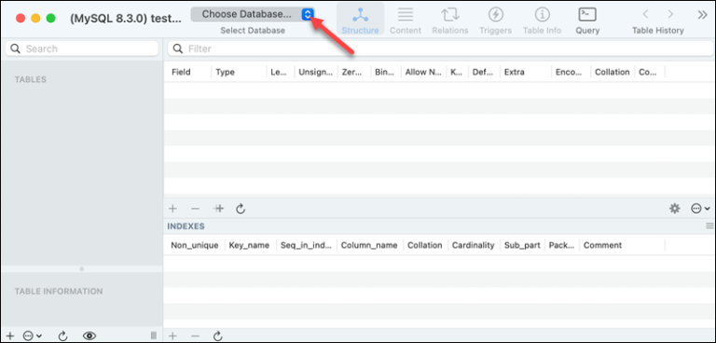Image resolution: width=716 pixels, height=343 pixels.
Task: Add a new field with plus icon
Action: click(x=172, y=209)
